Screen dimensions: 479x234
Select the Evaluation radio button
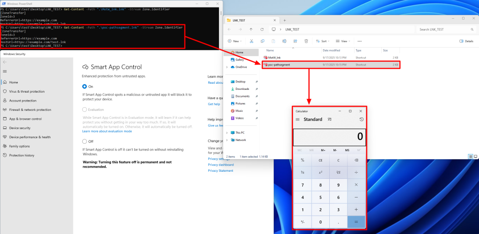tap(85, 110)
